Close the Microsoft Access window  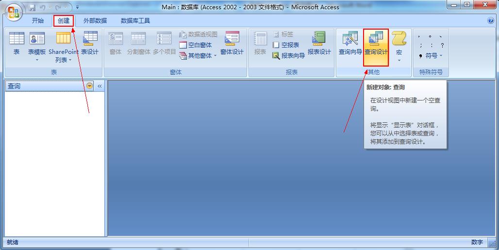coord(485,5)
